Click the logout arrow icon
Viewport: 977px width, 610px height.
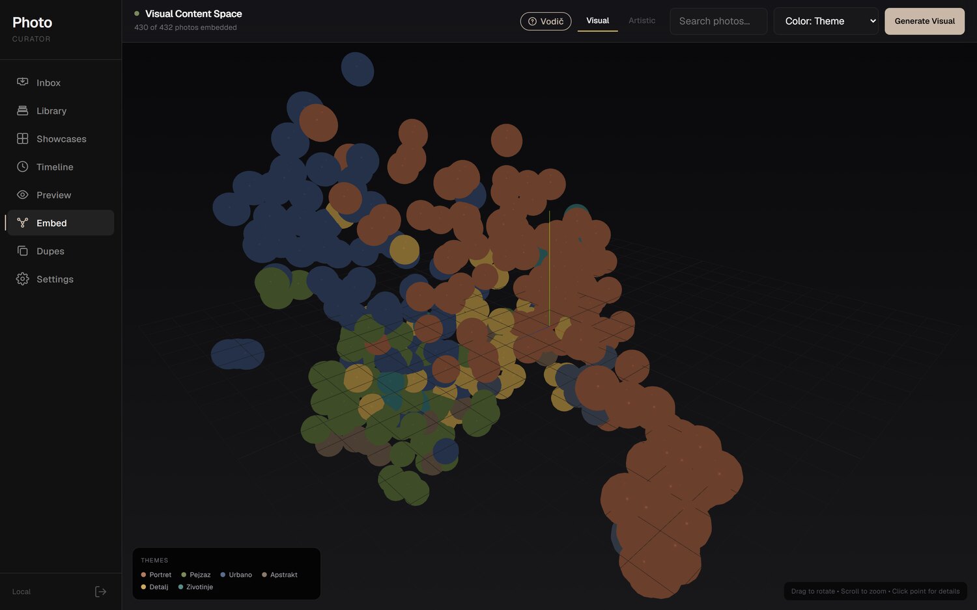point(100,591)
